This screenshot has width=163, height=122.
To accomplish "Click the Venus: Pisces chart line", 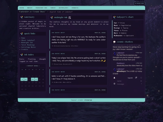I will click(x=120, y=30).
